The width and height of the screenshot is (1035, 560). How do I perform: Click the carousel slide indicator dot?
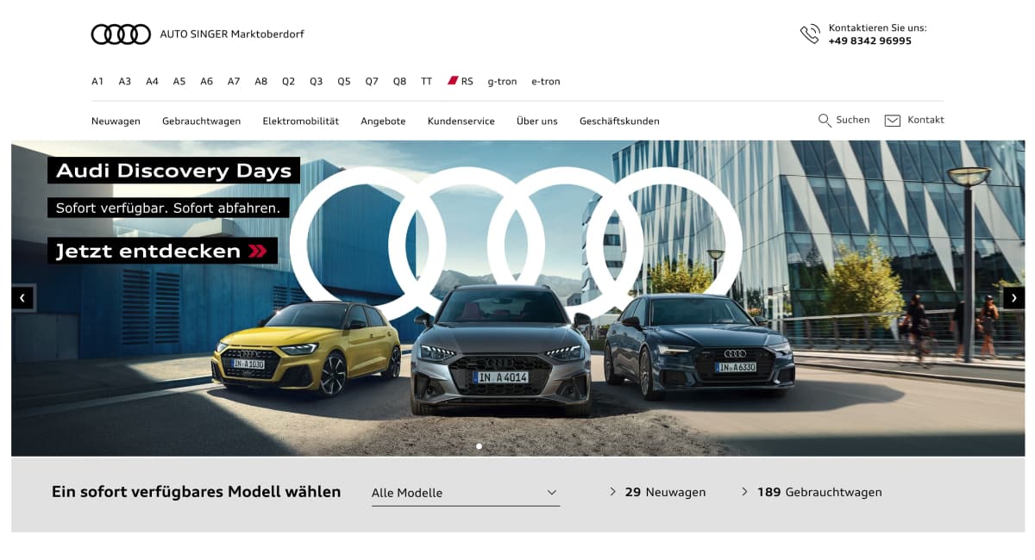(x=479, y=446)
